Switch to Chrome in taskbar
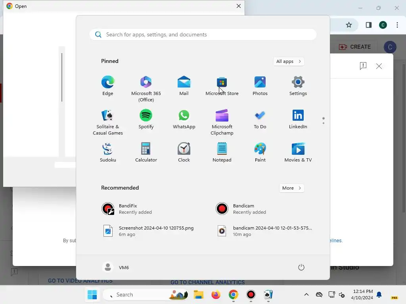Viewport: 406px width, 304px height. click(233, 294)
